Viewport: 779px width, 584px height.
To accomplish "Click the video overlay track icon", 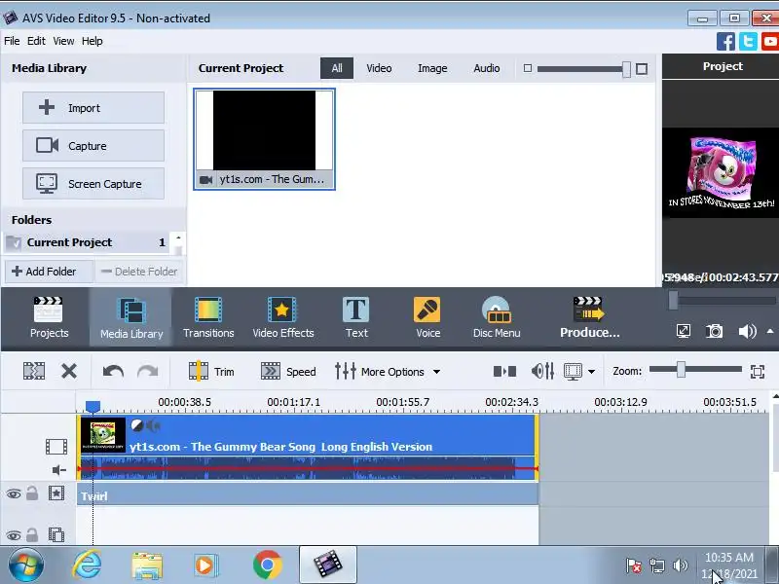I will tap(56, 534).
